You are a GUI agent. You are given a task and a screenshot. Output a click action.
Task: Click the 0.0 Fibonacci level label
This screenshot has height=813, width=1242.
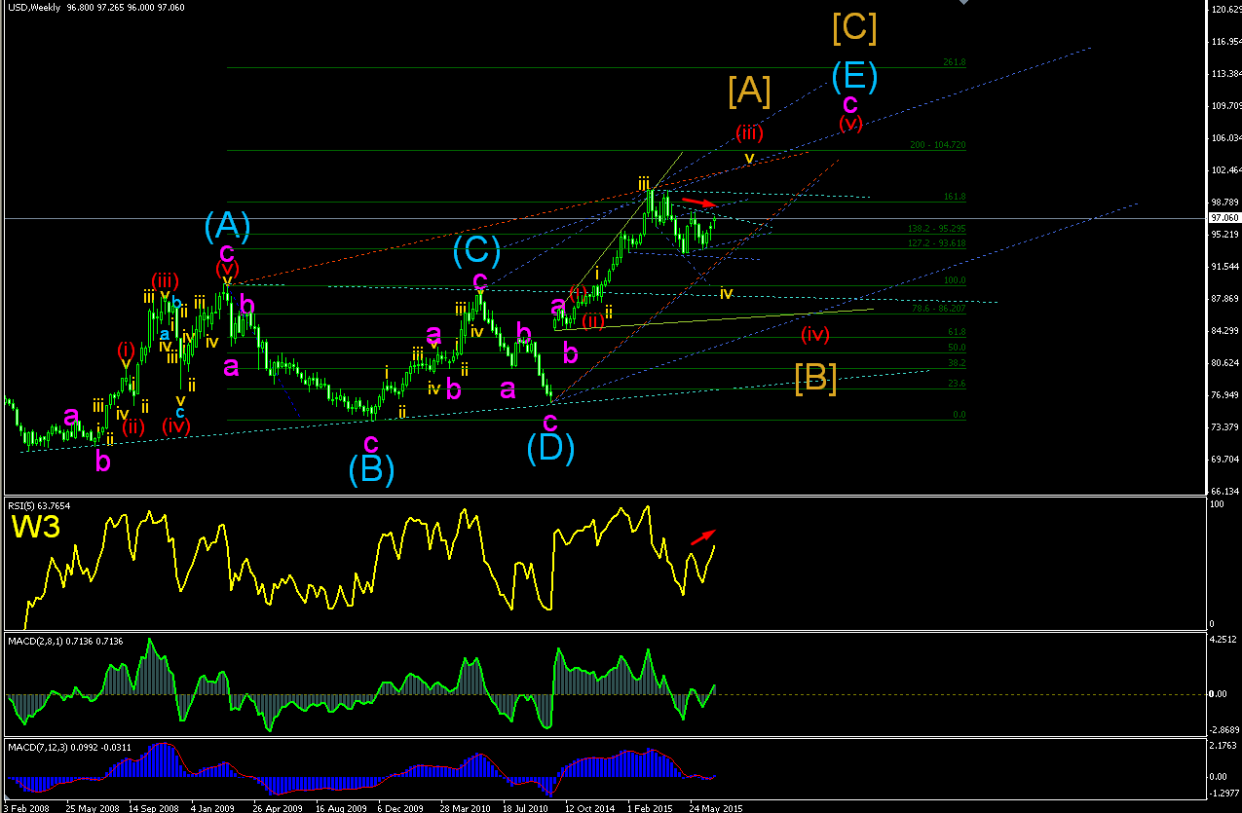[959, 415]
